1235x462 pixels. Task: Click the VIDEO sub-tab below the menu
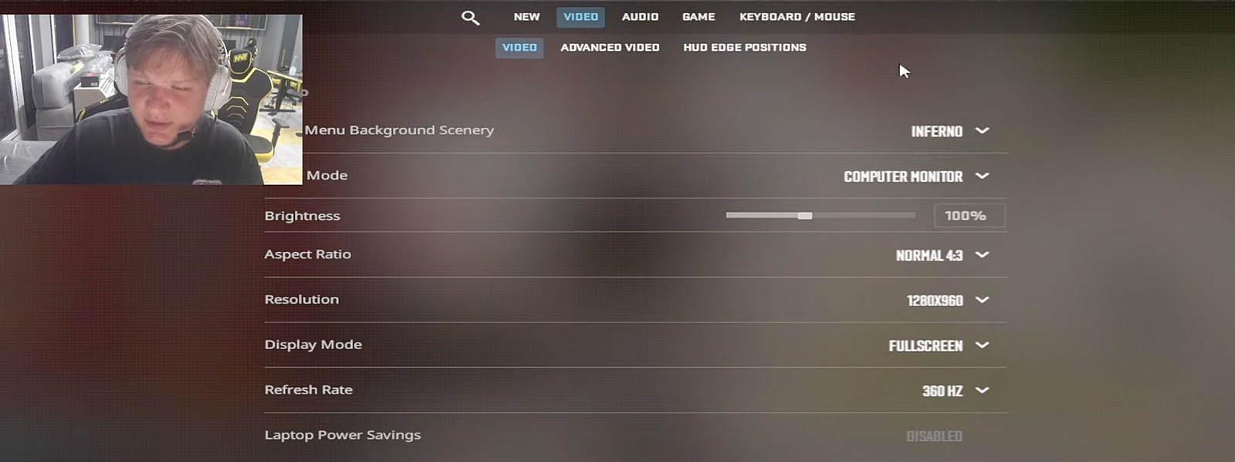pyautogui.click(x=519, y=48)
